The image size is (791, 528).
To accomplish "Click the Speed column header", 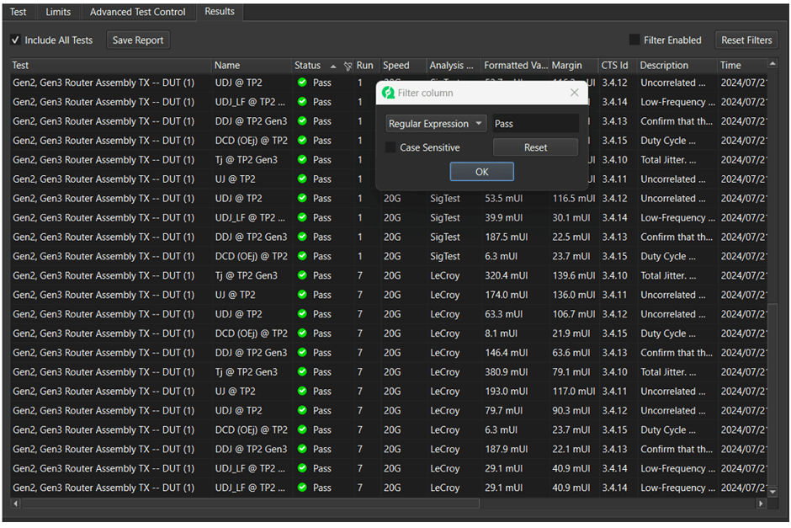I will [x=396, y=66].
